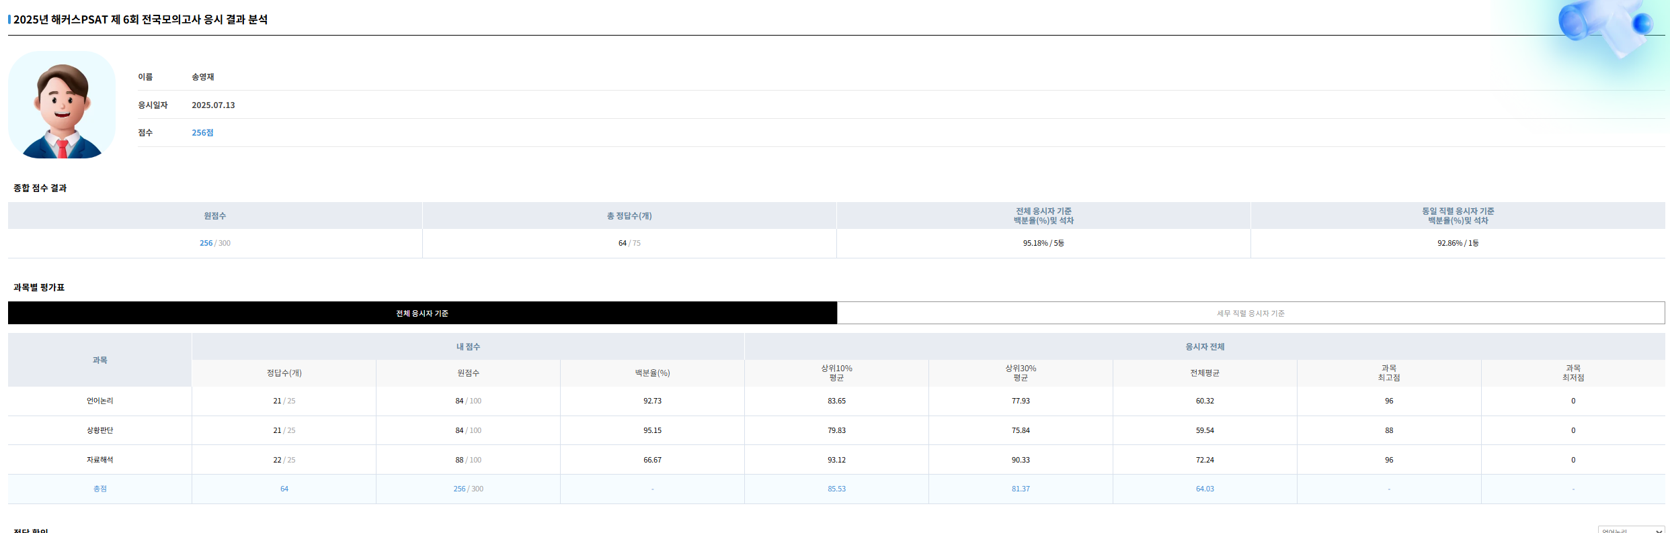This screenshot has height=533, width=1670.
Task: Open the 언어논리 subject dropdown arrow
Action: pyautogui.click(x=1659, y=530)
